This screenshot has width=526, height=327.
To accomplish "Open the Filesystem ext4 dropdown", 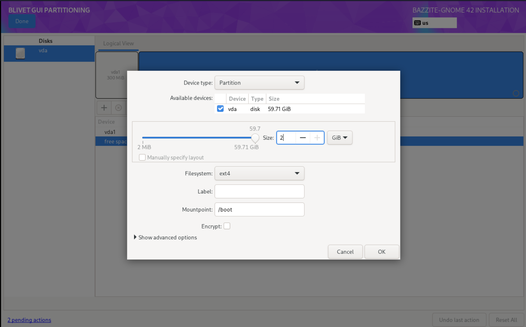I will 259,173.
